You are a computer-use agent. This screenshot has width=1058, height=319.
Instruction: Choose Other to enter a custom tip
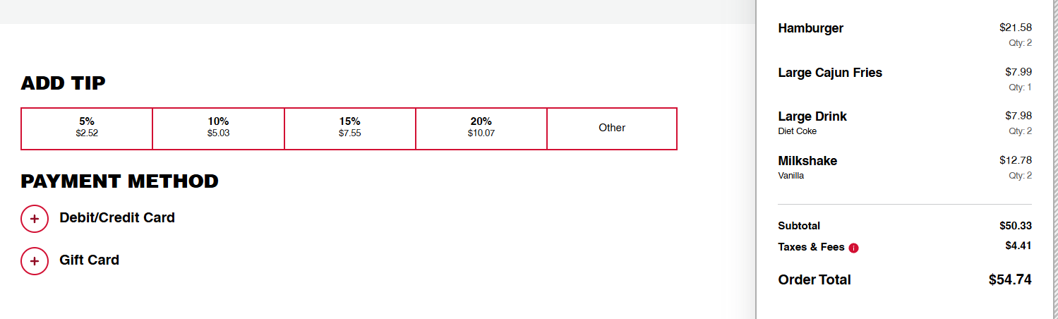coord(612,128)
